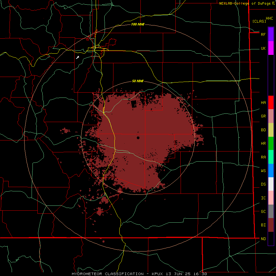This screenshot has height=276, width=276.
Task: Click the BI brown legend swatch
Action: [x=271, y=225]
